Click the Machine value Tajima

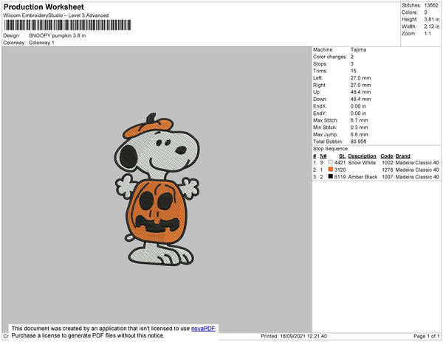pos(358,49)
